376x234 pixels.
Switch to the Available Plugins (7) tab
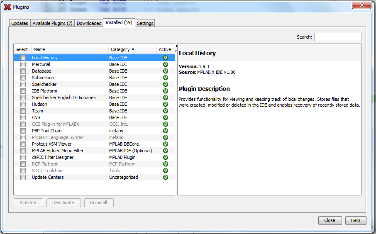(x=52, y=23)
